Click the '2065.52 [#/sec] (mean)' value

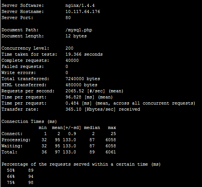[94, 91]
